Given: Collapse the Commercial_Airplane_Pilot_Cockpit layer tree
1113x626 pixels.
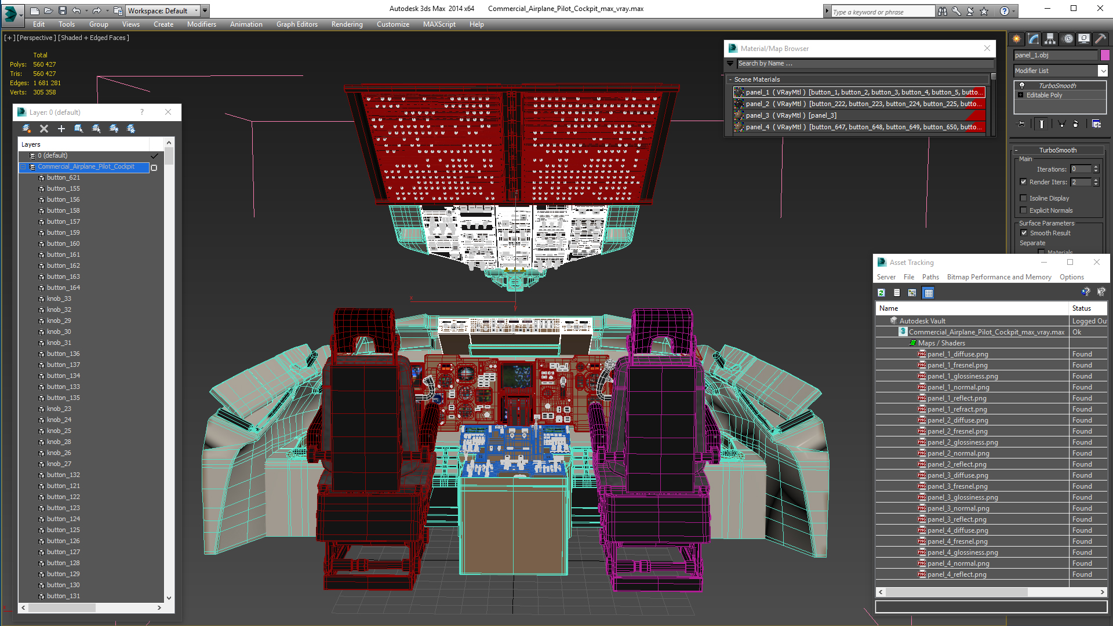Looking at the screenshot, I should pos(24,167).
